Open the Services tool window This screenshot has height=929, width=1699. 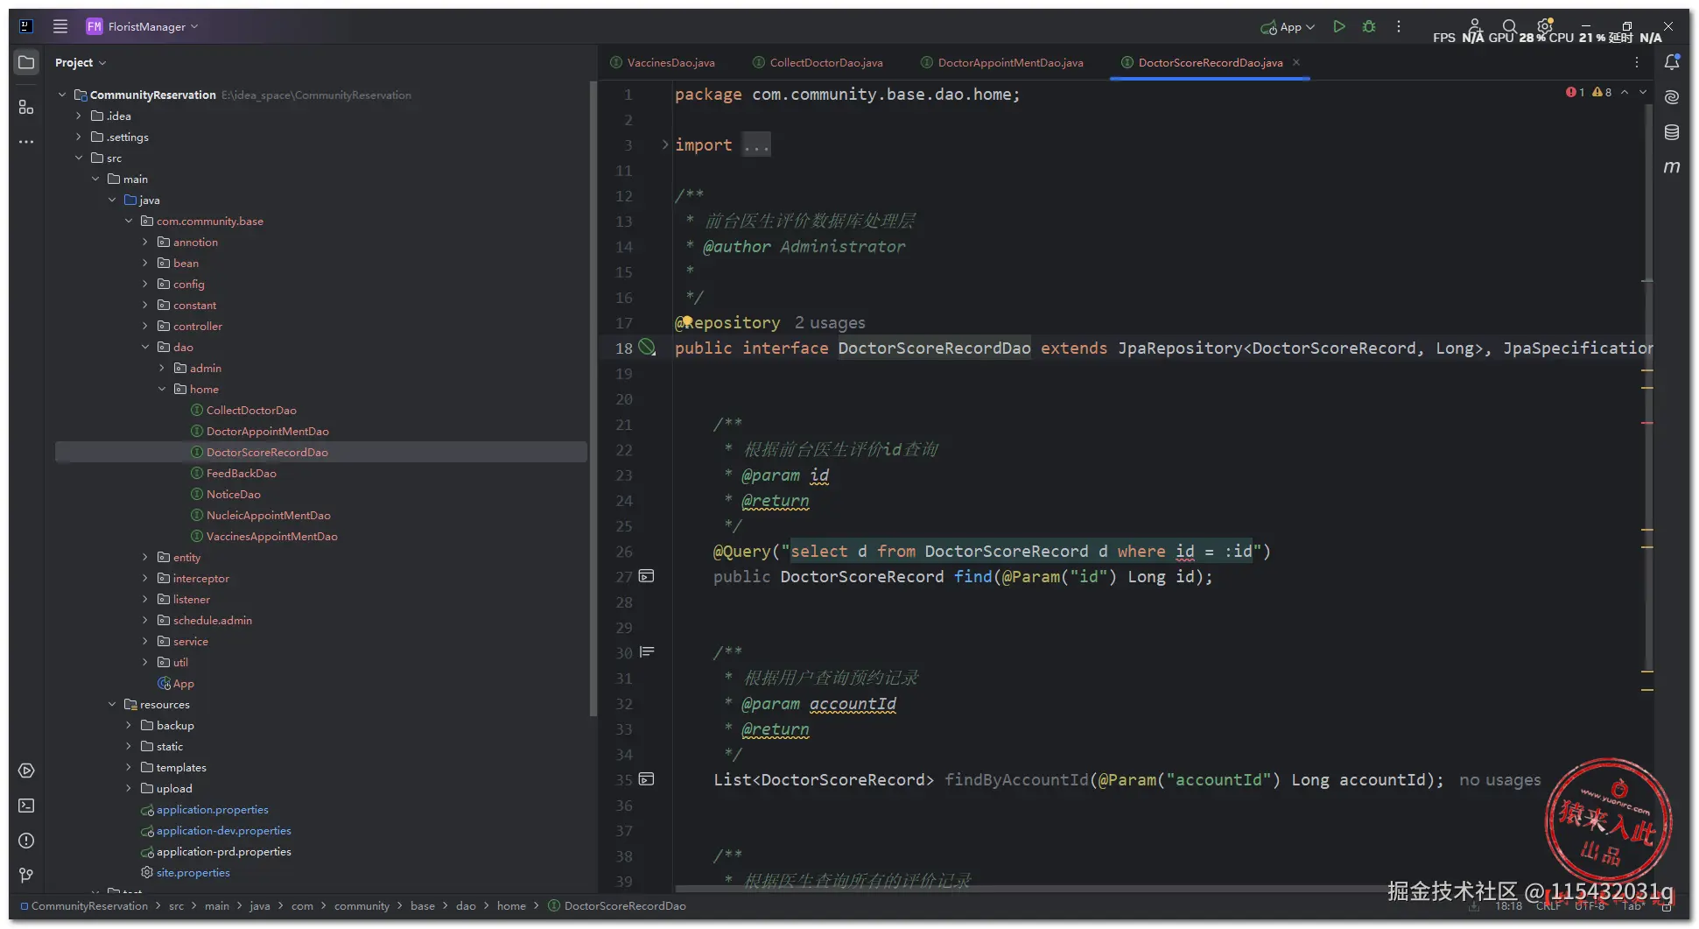pos(26,771)
